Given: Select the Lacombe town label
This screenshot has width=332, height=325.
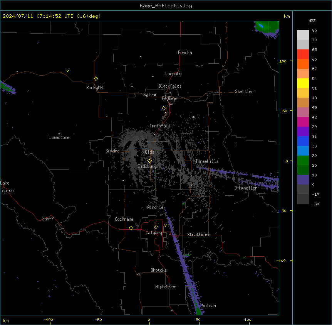Looking at the screenshot, I should coord(173,74).
